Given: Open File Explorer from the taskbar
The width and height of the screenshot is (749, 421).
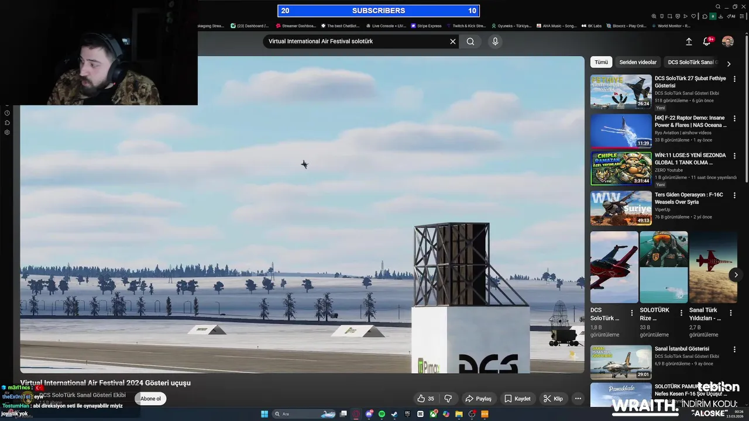Looking at the screenshot, I should (459, 414).
